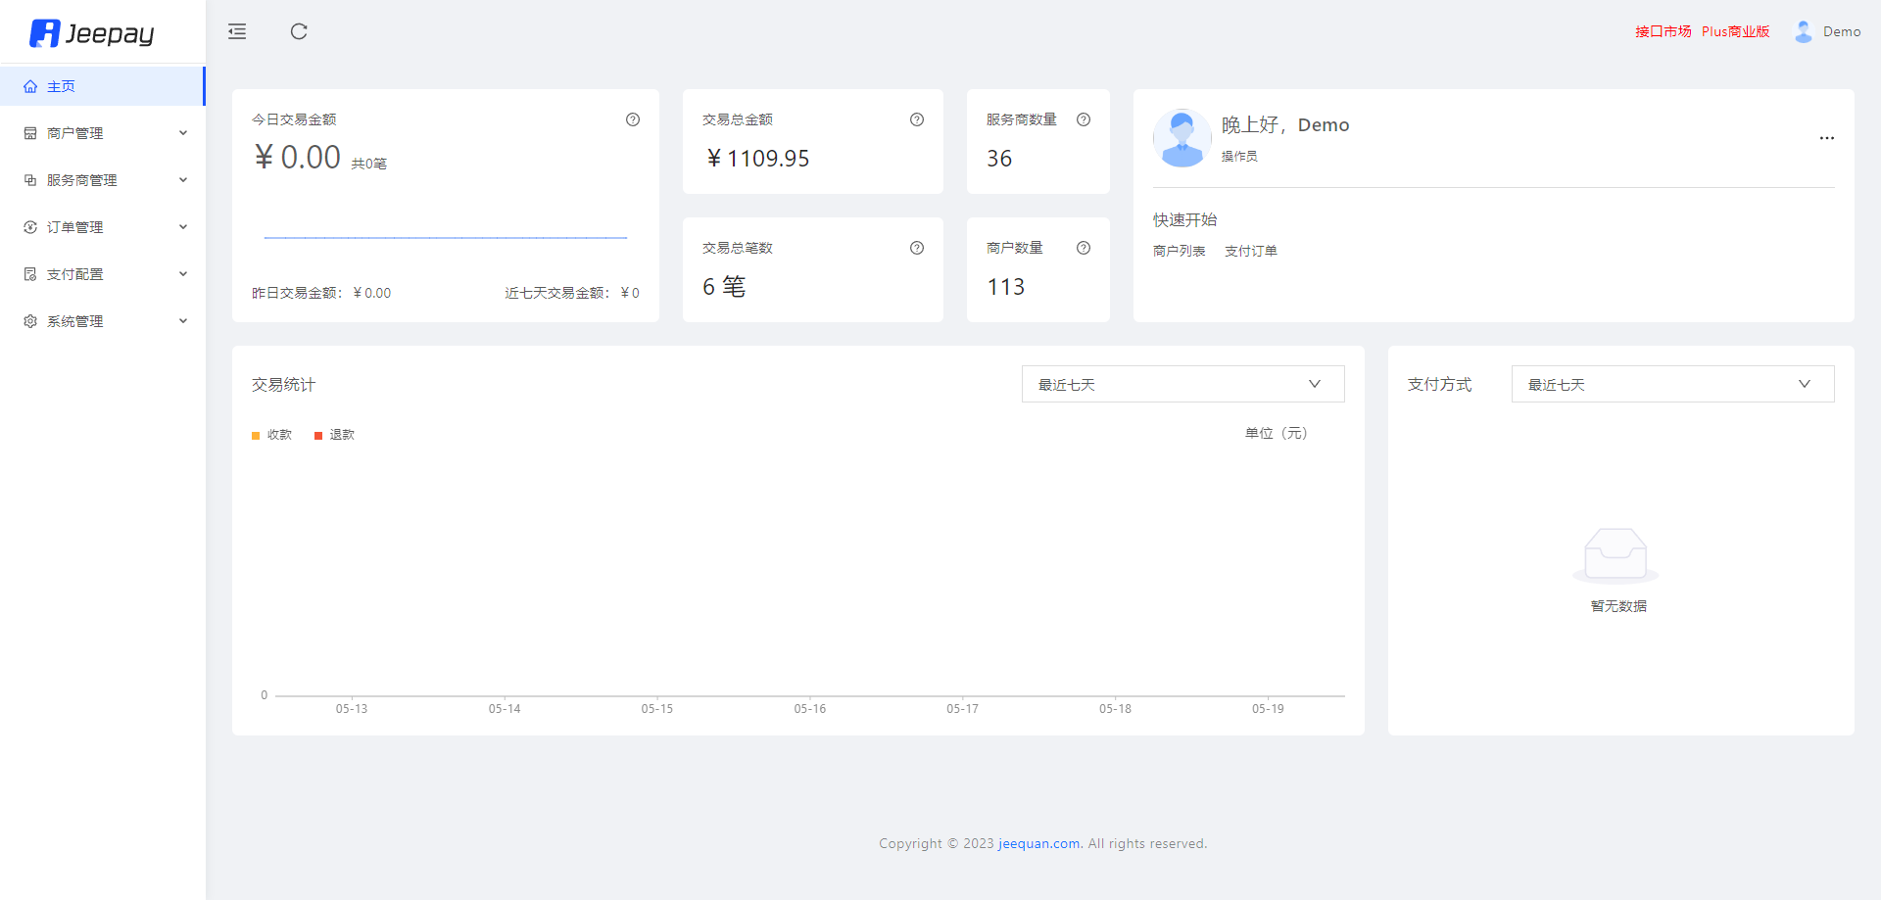Click help icon beside 商户数量
The width and height of the screenshot is (1881, 900).
pyautogui.click(x=1084, y=248)
